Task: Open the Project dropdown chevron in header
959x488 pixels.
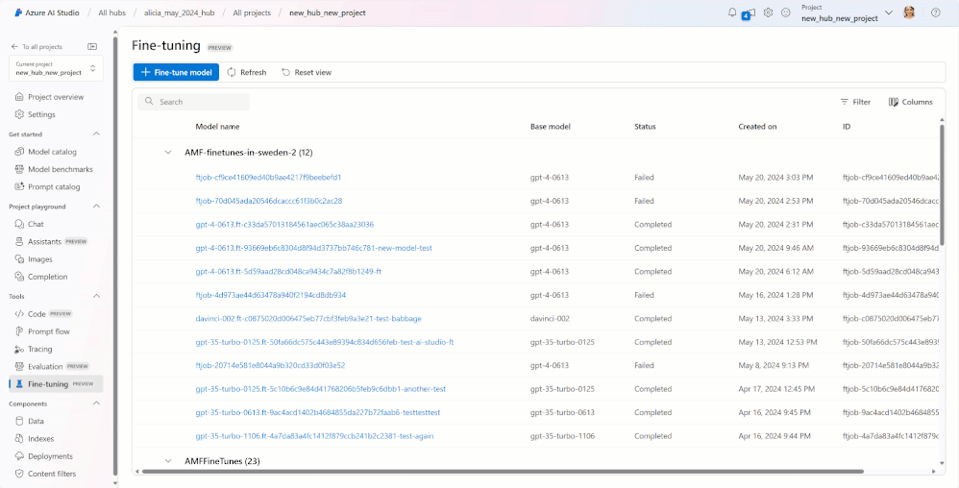Action: tap(889, 12)
